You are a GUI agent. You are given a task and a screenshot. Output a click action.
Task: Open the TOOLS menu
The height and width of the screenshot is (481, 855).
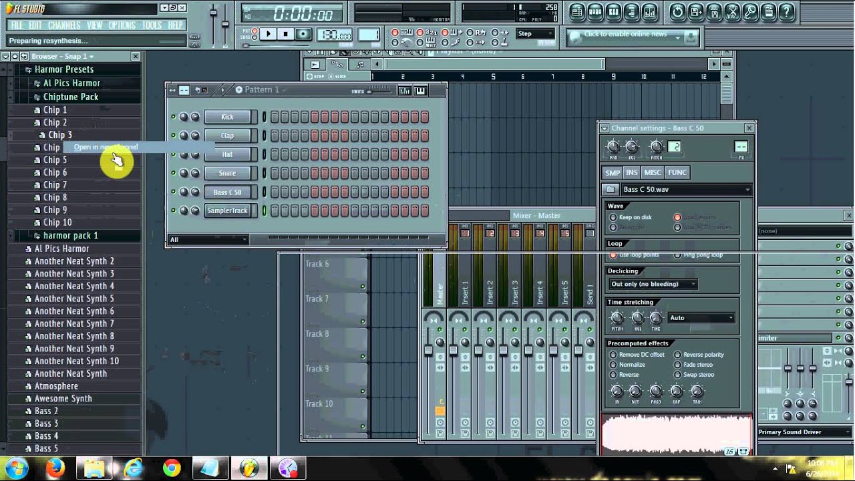[x=152, y=25]
